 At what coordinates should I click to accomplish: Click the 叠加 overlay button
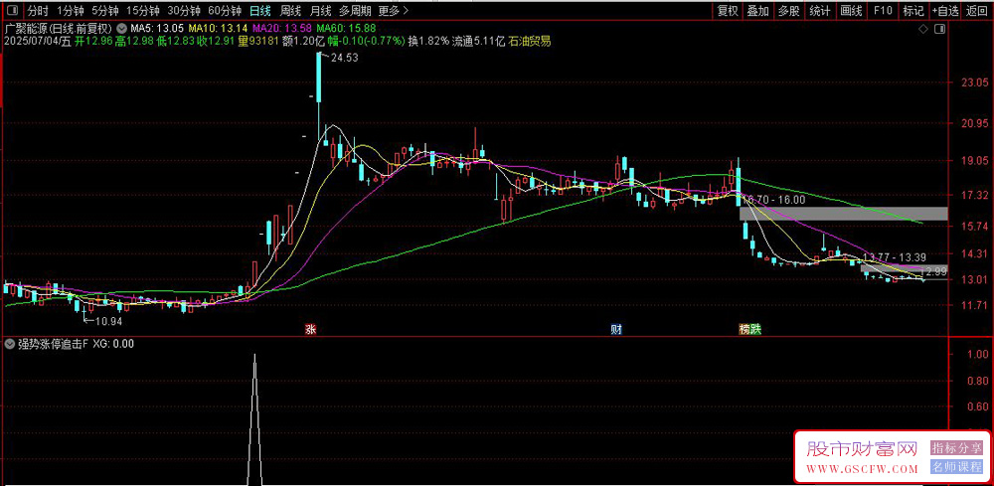(x=758, y=11)
